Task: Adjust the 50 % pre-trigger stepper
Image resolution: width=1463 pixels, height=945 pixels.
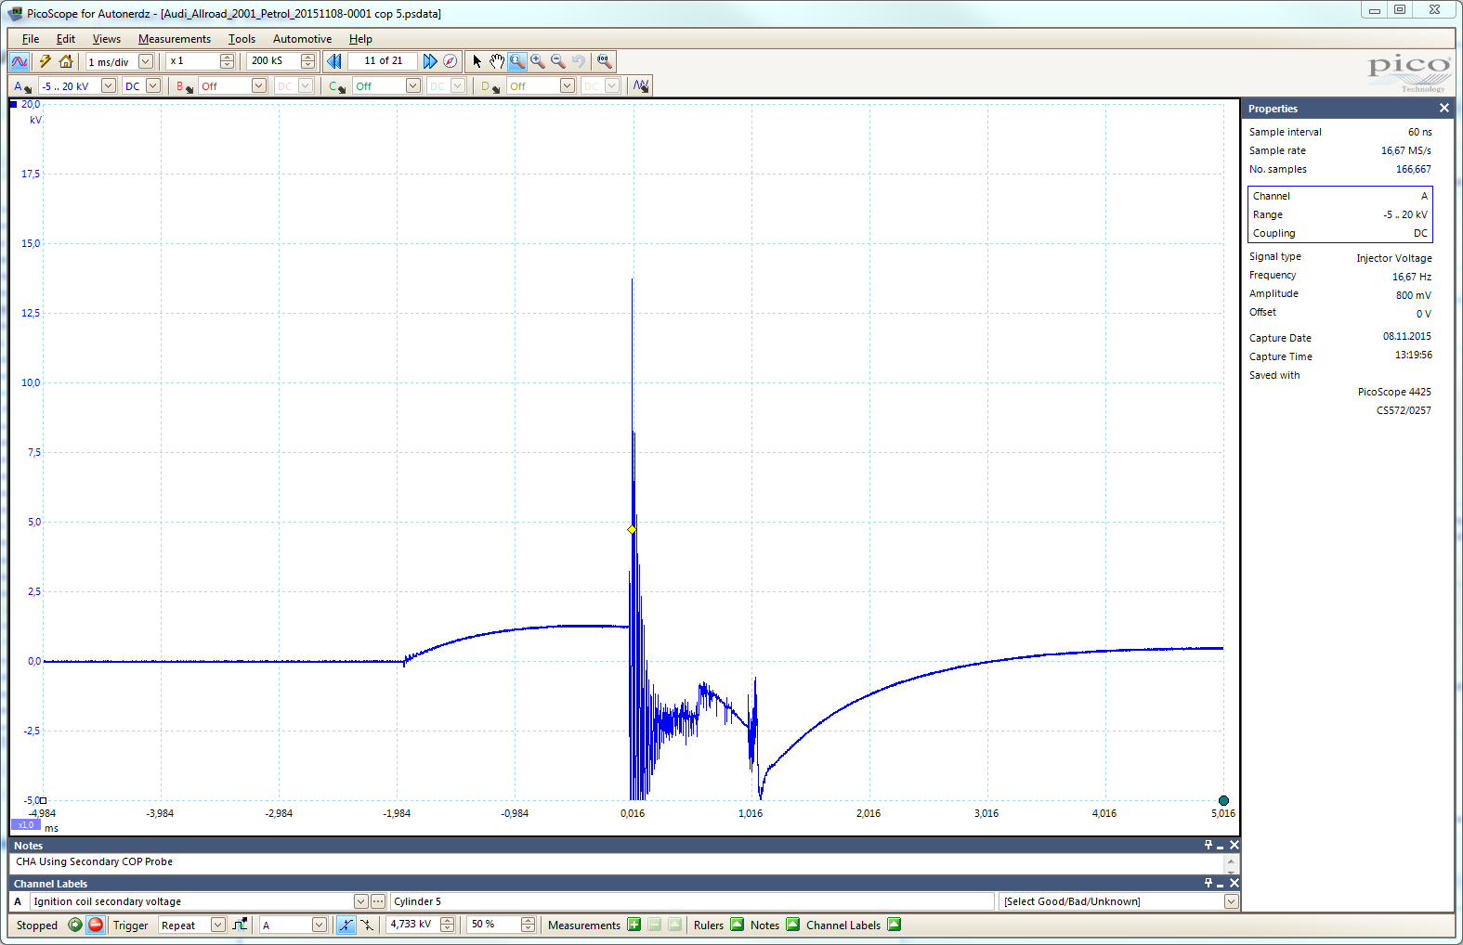Action: (x=528, y=925)
